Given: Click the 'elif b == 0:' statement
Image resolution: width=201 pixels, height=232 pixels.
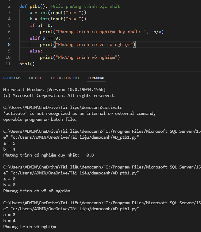Looking at the screenshot, I should (45, 38).
